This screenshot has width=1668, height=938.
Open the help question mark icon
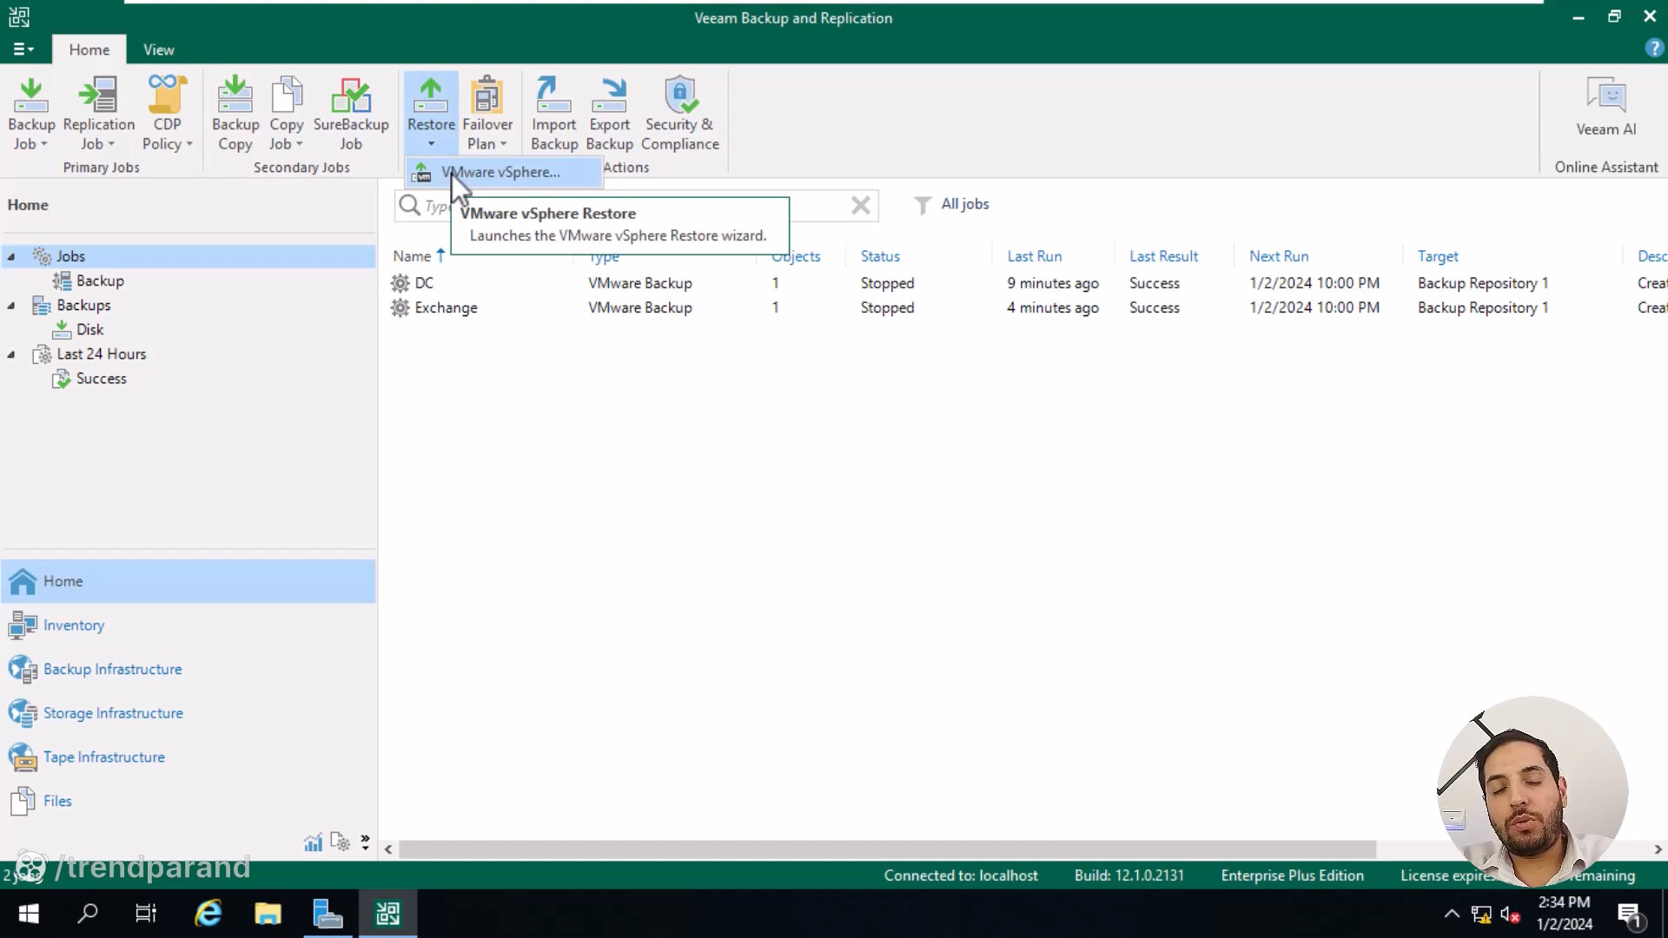1653,49
